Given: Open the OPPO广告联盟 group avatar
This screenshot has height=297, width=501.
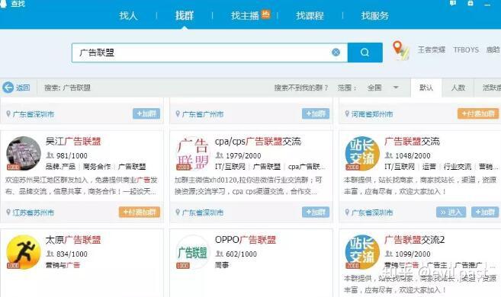Looking at the screenshot, I should (x=193, y=252).
